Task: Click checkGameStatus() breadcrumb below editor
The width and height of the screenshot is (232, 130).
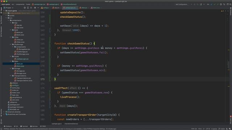Action: pyautogui.click(x=71, y=123)
